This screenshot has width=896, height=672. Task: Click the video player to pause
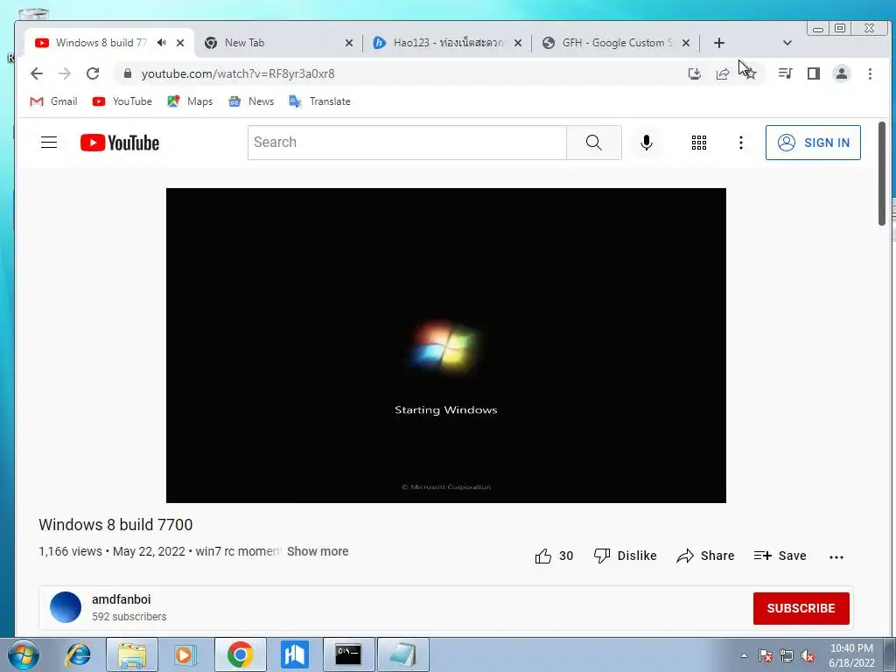(x=445, y=345)
